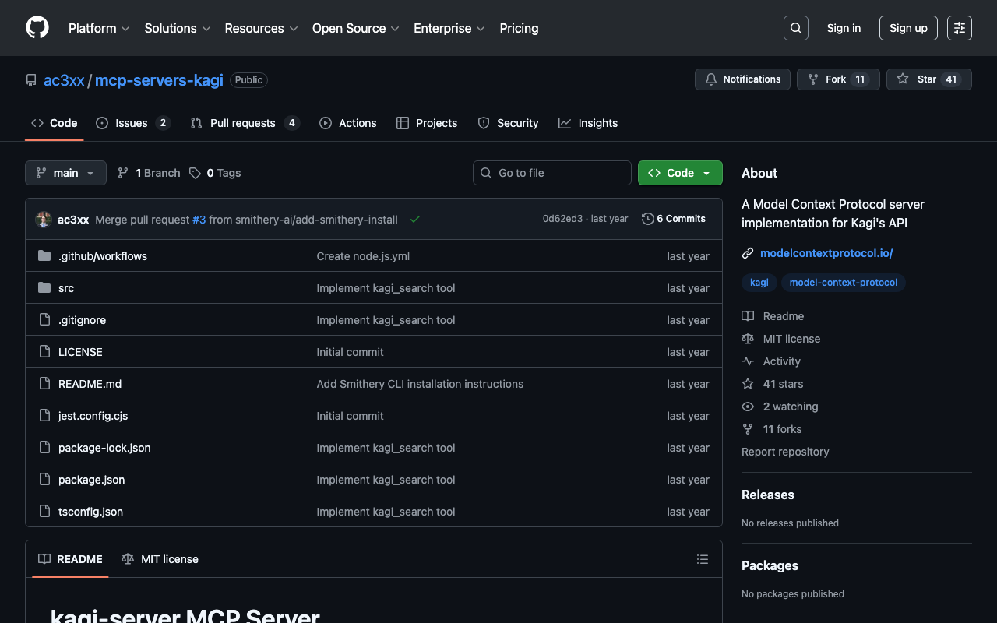
Task: Click the Go to file field
Action: click(552, 173)
